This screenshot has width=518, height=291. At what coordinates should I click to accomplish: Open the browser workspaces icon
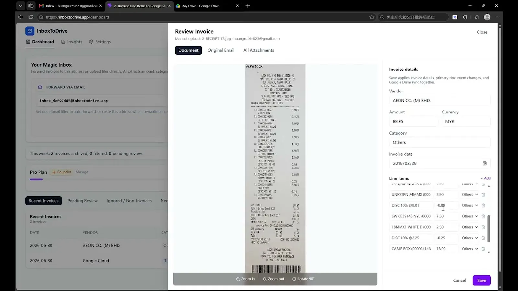[x=31, y=6]
